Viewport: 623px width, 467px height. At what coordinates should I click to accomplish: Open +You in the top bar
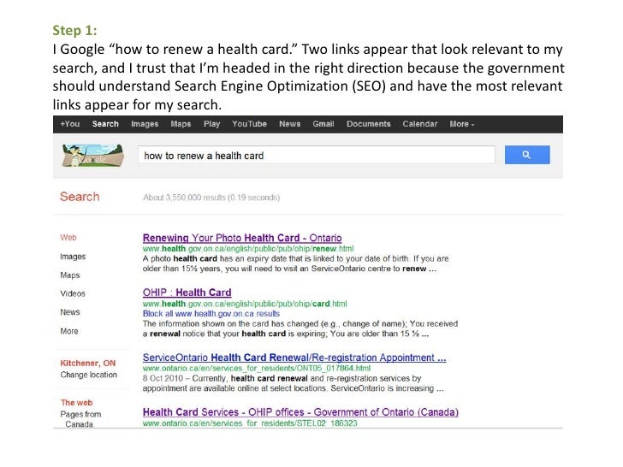point(70,124)
